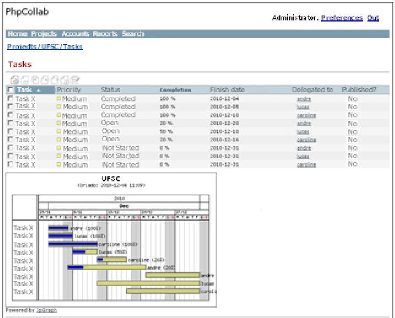Click the Remove from project site icon

[55, 80]
